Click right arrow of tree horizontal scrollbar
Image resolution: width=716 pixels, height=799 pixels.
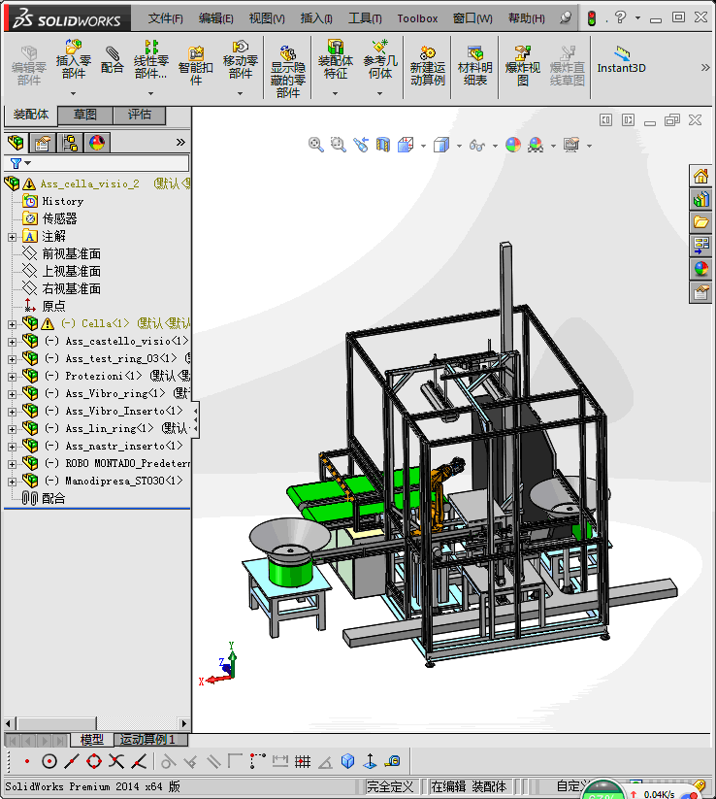pos(184,723)
